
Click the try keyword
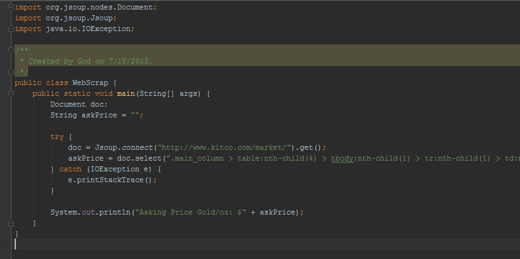(57, 136)
